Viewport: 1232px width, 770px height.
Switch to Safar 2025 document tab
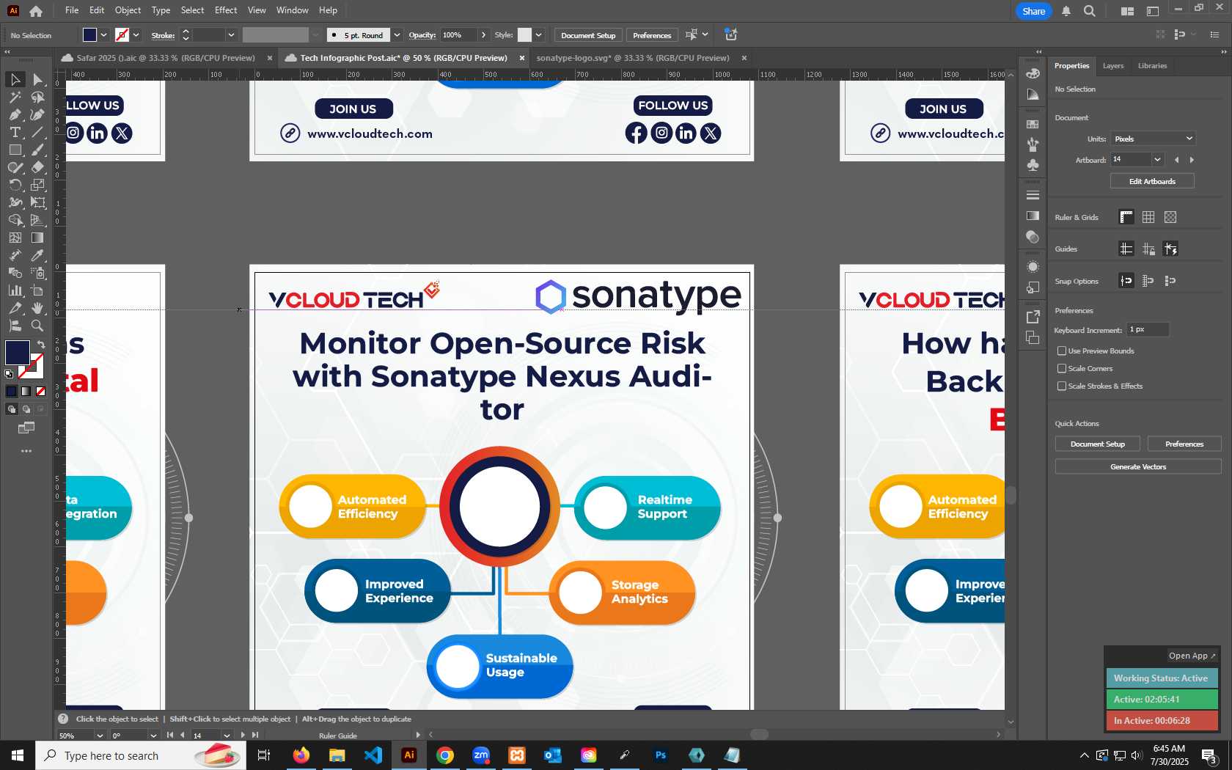pos(166,58)
